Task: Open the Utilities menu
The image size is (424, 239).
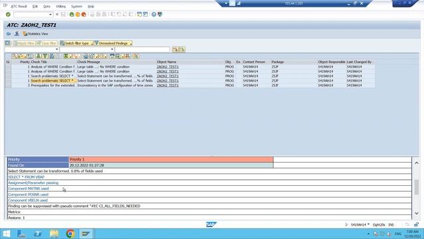Action: [x=61, y=6]
